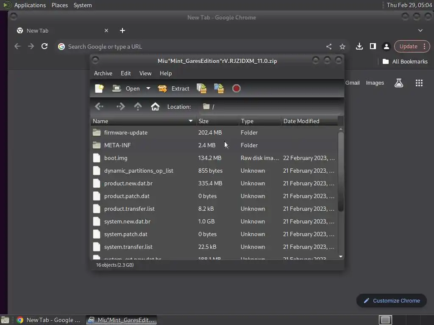Toggle the Chrome side panel icon
The image size is (434, 325).
click(x=373, y=46)
